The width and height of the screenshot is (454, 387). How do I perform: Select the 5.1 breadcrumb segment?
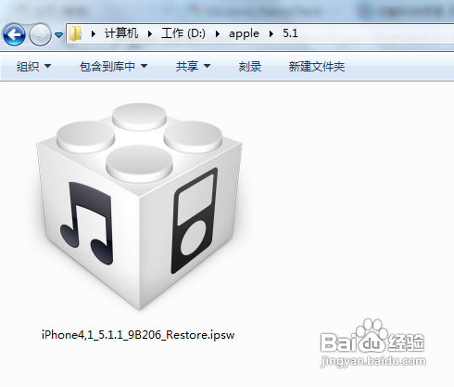[290, 33]
